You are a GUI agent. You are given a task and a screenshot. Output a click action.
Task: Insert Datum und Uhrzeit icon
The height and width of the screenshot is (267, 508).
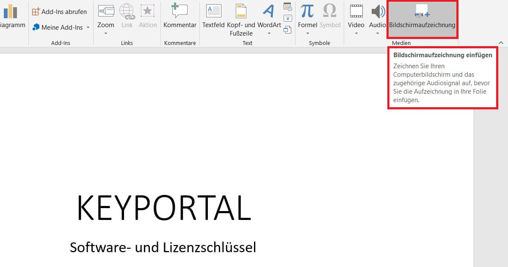click(287, 6)
